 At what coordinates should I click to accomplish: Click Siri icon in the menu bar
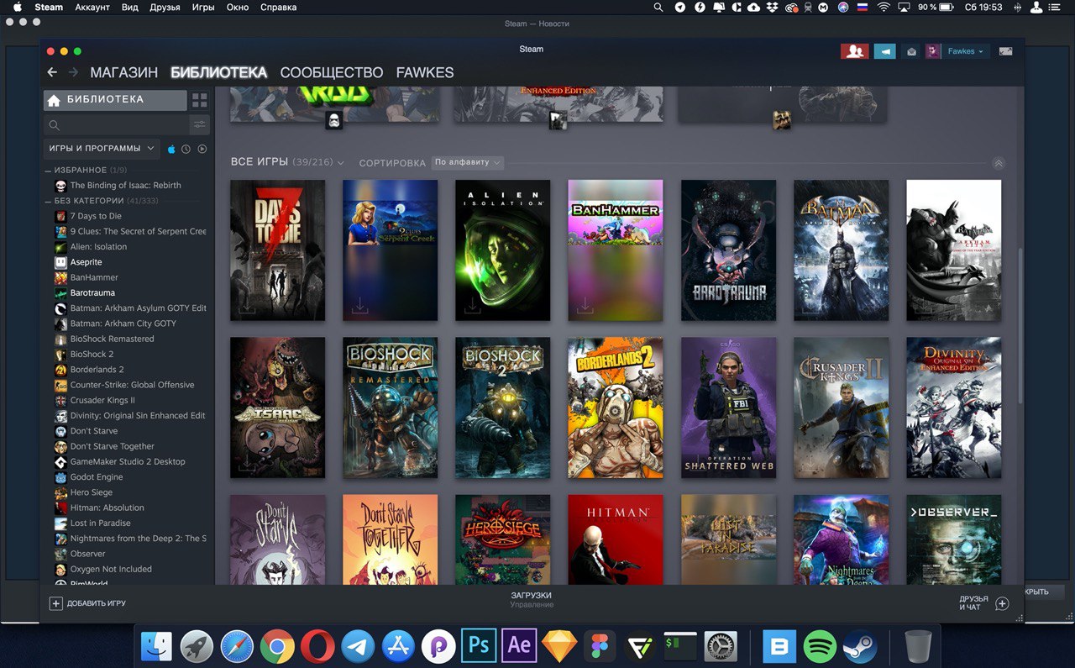click(x=843, y=7)
